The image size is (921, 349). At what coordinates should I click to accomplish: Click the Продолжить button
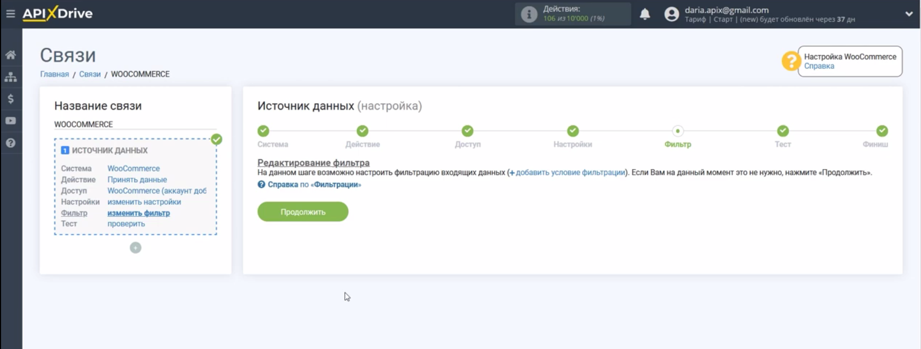pos(303,212)
